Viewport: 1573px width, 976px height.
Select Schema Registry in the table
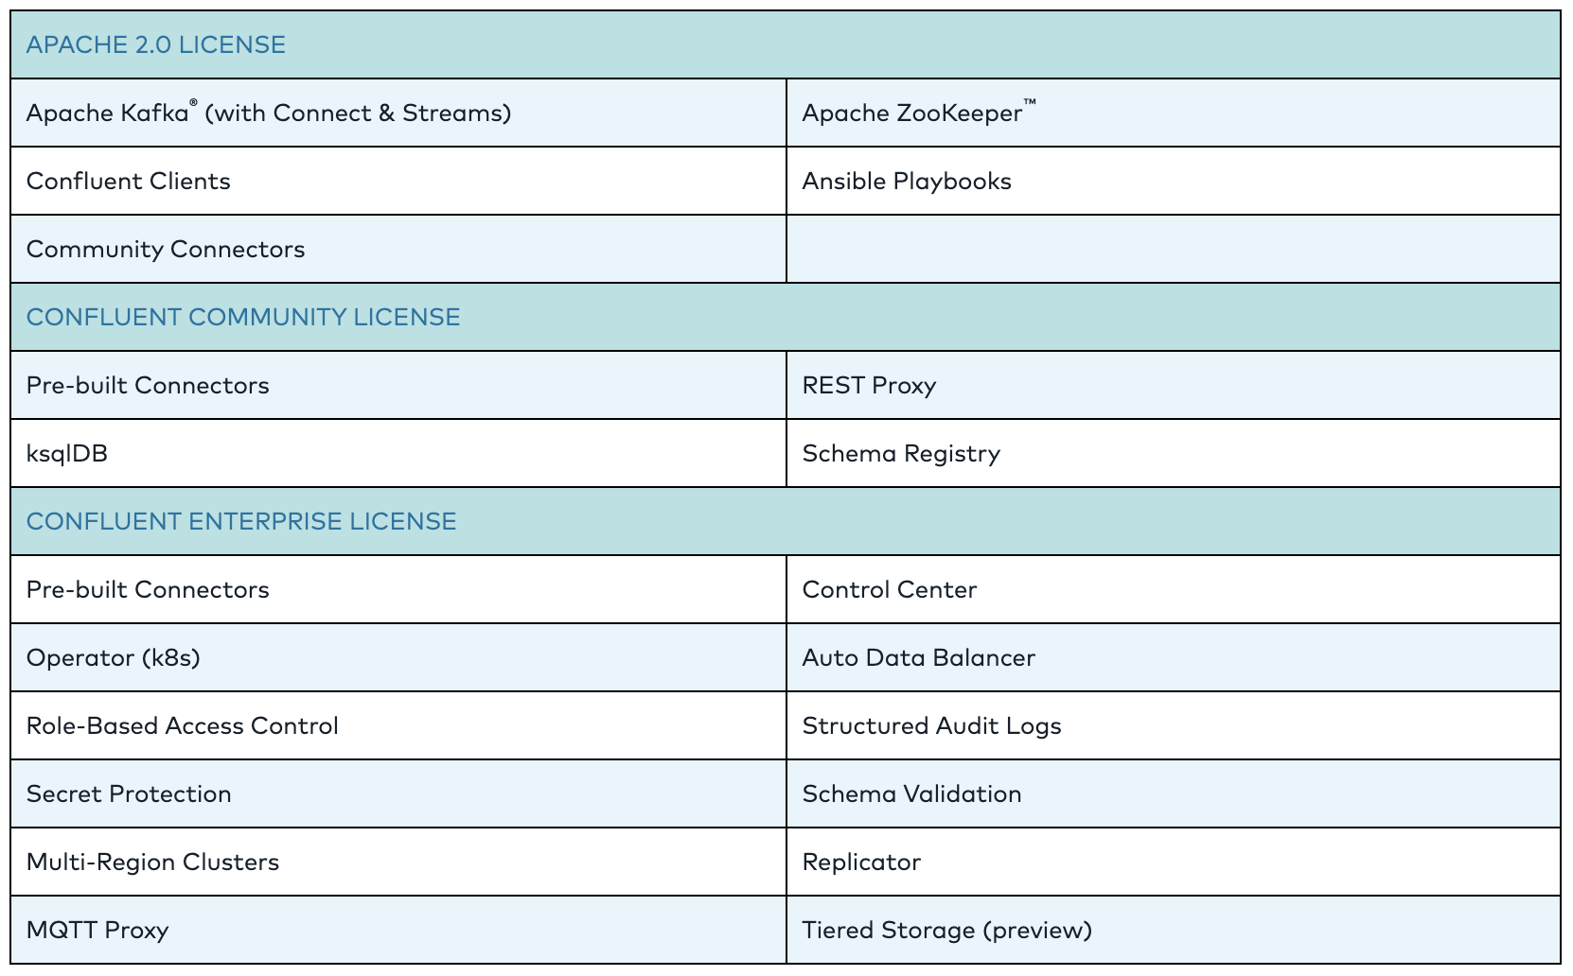901,454
